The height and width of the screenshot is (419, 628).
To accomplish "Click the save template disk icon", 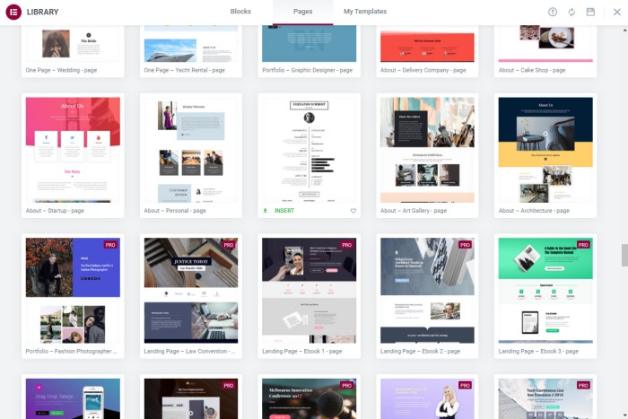I will pos(590,12).
